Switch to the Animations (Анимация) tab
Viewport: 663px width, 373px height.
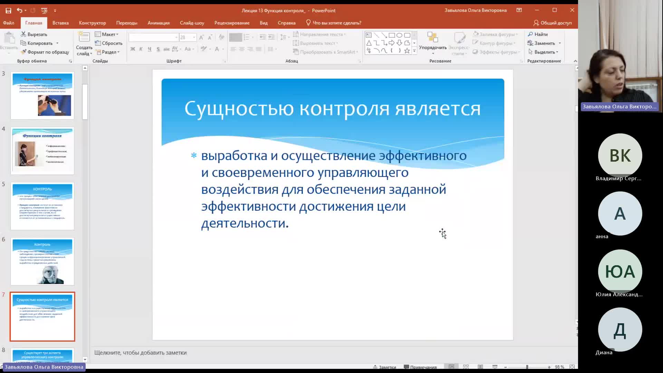tap(158, 23)
